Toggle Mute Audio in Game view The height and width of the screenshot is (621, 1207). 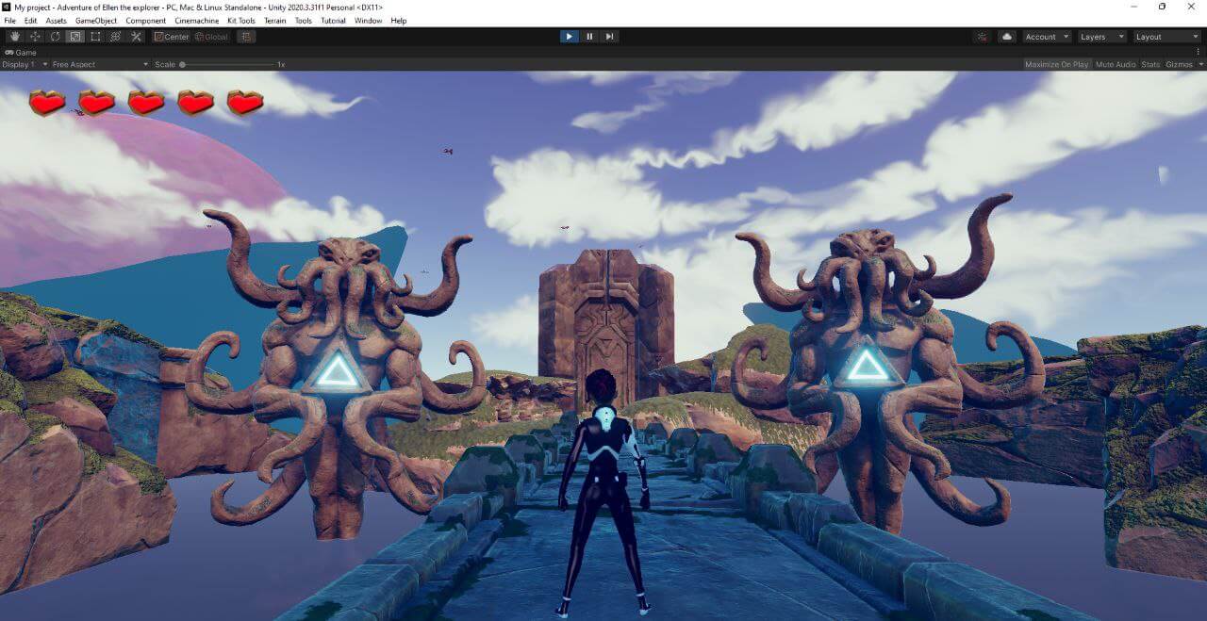1116,64
